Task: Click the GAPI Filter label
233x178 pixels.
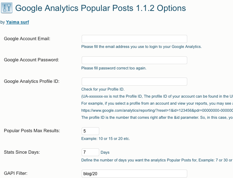Action: click(x=15, y=173)
